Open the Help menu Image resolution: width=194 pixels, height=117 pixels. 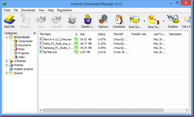(x=51, y=10)
